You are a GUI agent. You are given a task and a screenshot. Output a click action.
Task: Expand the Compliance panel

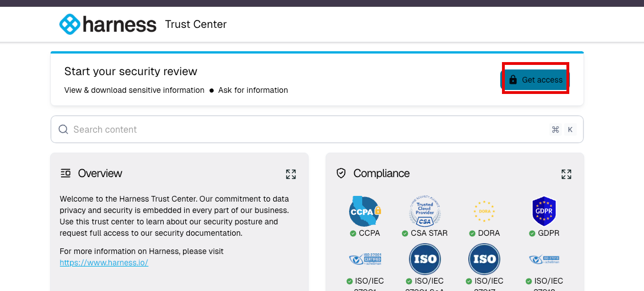(x=566, y=174)
